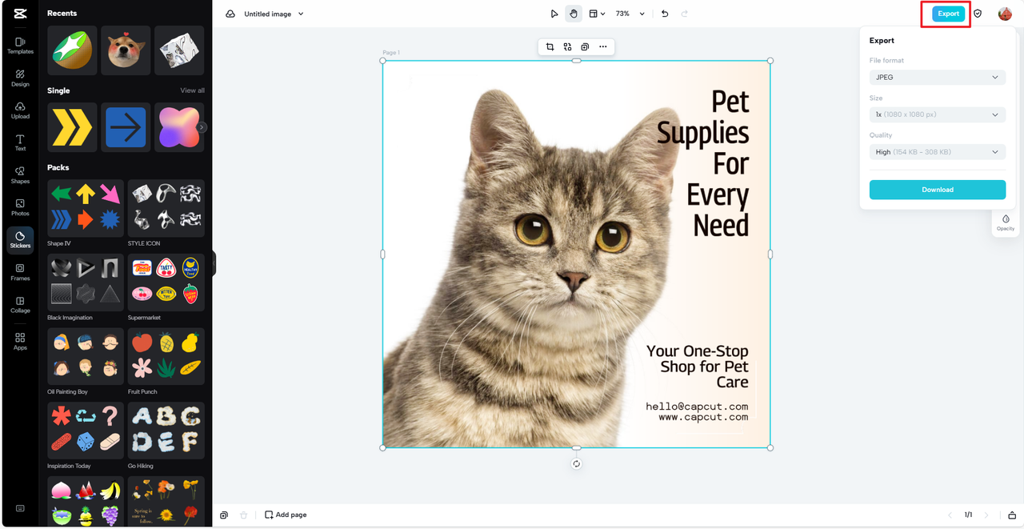Select the crumpled paper cube sticker

[179, 50]
